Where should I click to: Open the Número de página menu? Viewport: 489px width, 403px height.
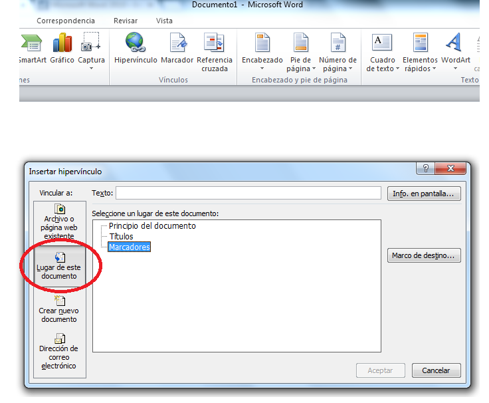(338, 53)
